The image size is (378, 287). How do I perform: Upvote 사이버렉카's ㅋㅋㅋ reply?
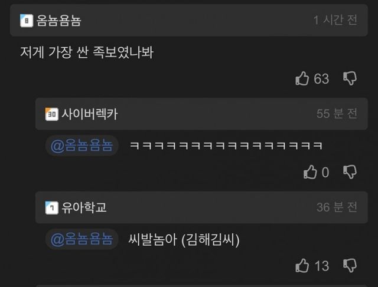(310, 172)
